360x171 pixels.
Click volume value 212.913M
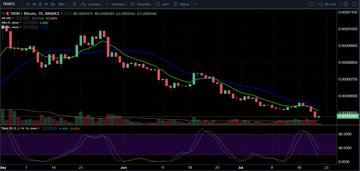click(x=38, y=18)
